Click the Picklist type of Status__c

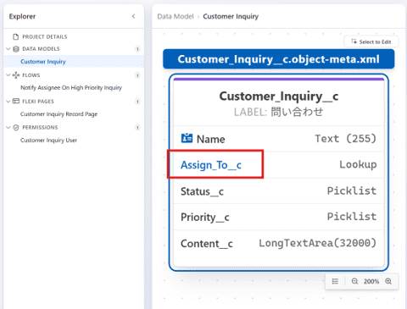pyautogui.click(x=352, y=190)
